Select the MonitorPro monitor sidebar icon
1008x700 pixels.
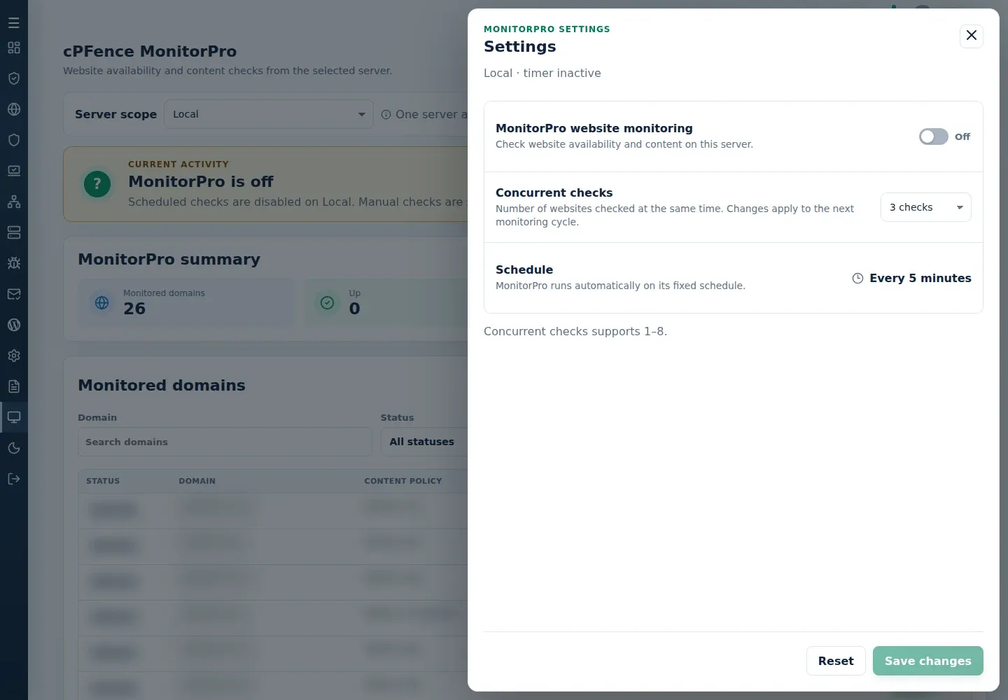pos(14,417)
